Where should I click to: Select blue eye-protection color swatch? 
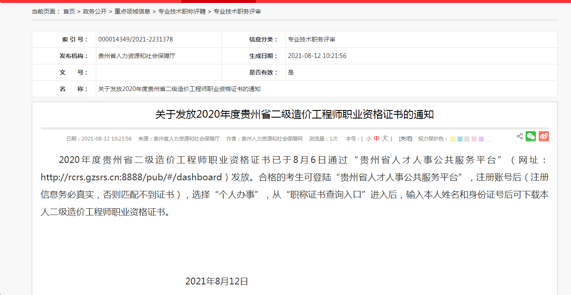pos(460,139)
